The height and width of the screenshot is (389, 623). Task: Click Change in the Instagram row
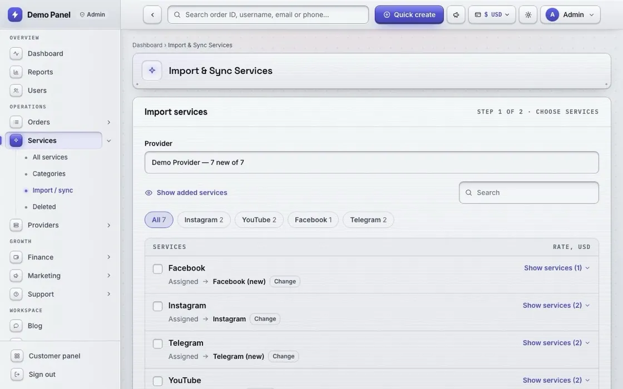(265, 319)
